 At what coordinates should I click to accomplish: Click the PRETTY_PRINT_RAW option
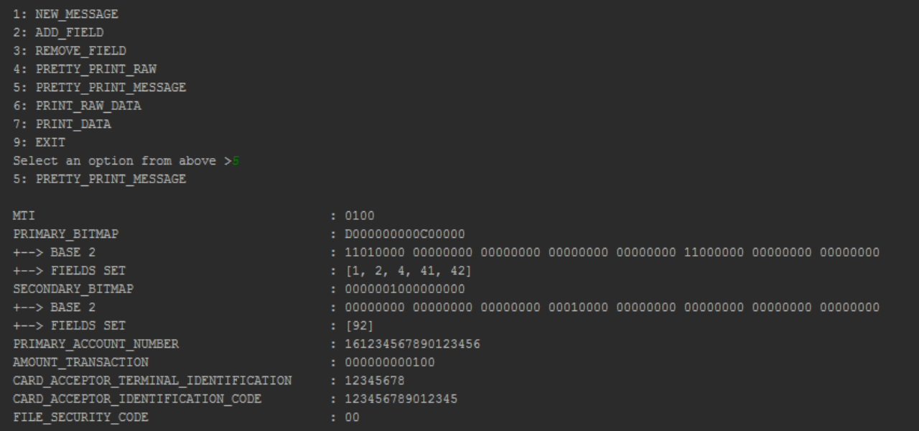coord(85,69)
